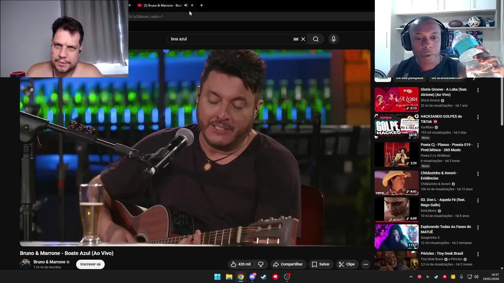This screenshot has width=504, height=283.
Task: Open Bruno & Marrone channel avatar
Action: click(25, 264)
